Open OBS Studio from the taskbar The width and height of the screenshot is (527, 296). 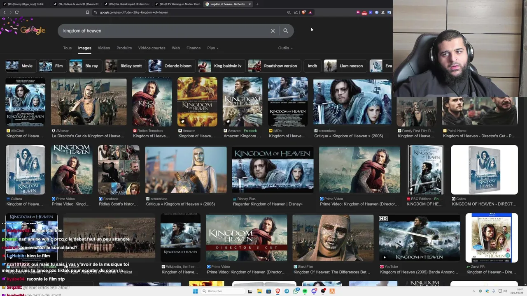(x=323, y=291)
